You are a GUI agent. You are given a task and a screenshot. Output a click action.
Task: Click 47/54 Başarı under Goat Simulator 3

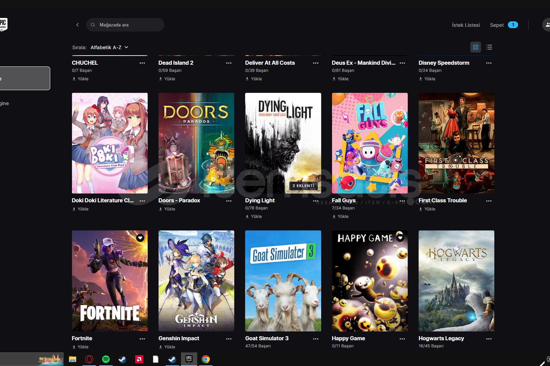click(258, 346)
